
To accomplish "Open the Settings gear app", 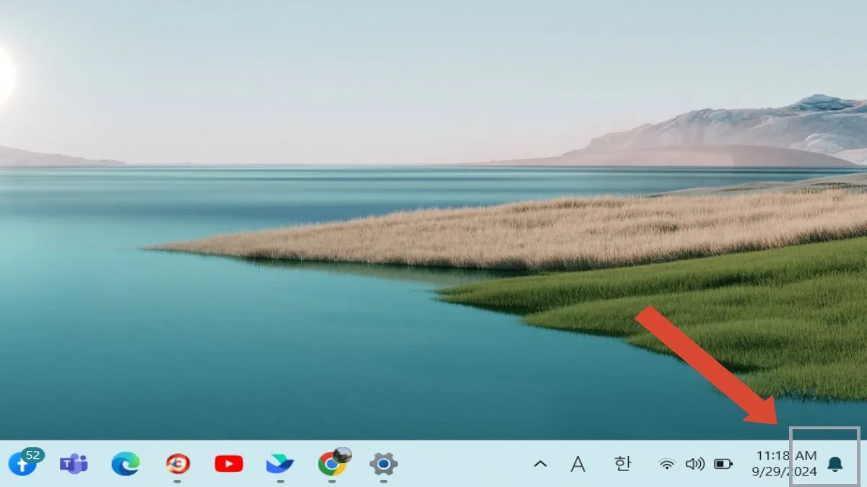I will coord(384,464).
